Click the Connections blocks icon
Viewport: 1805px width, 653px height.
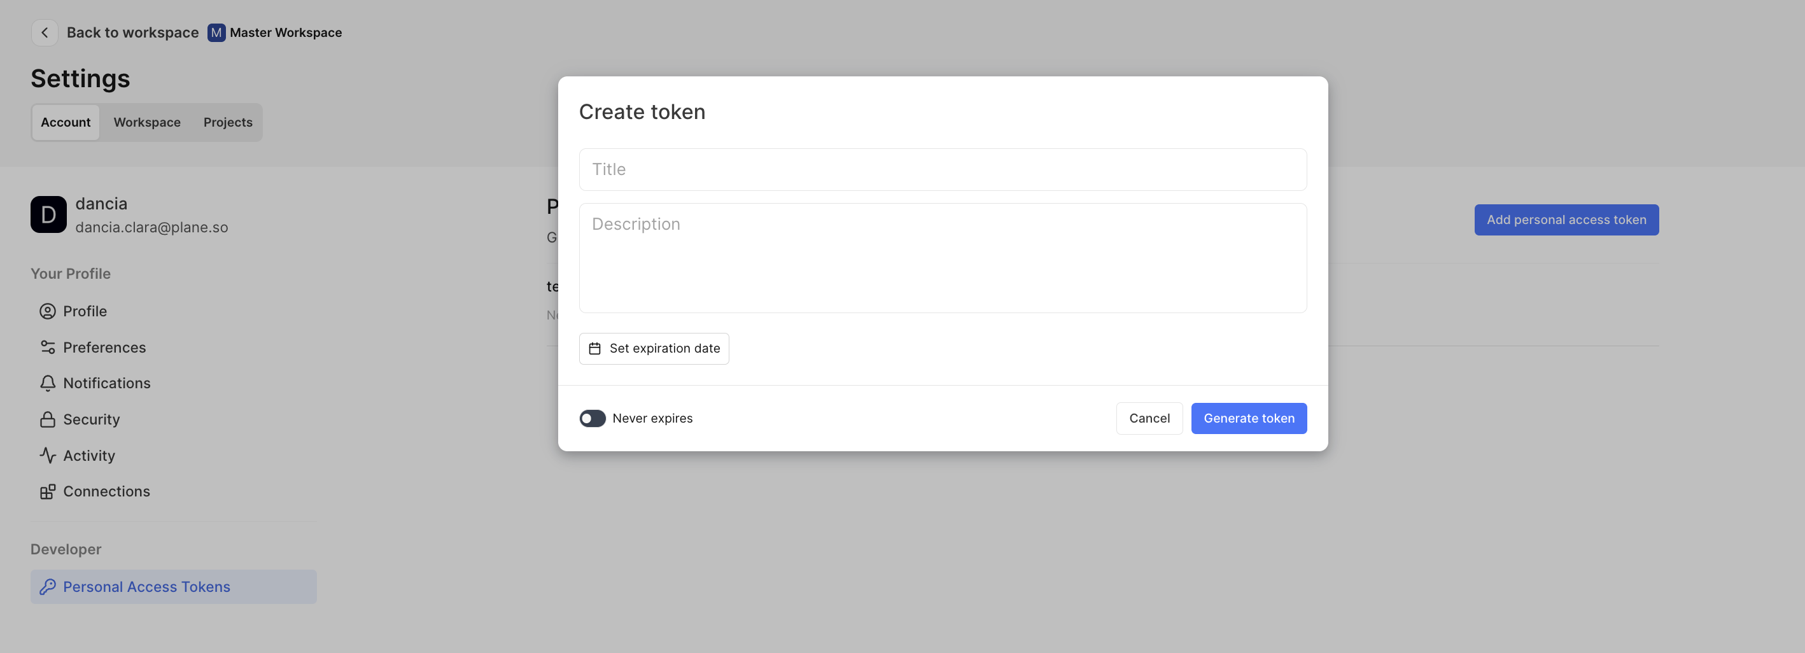pos(47,491)
